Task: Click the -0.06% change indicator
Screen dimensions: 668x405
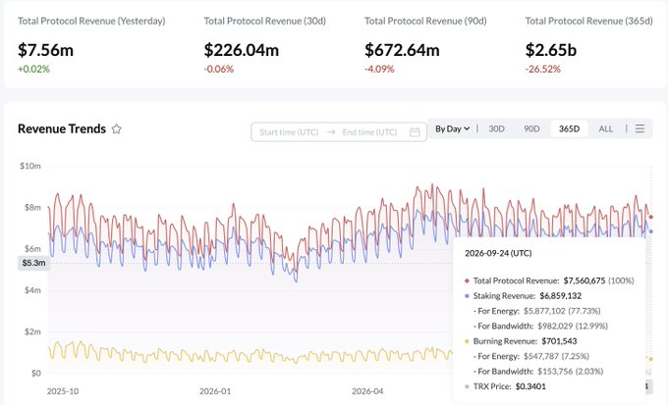Action: point(218,69)
